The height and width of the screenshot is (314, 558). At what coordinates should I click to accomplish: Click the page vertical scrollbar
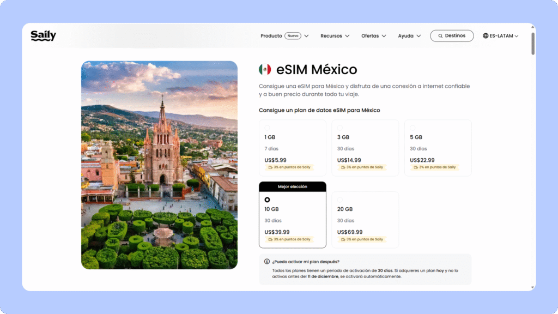point(532,44)
